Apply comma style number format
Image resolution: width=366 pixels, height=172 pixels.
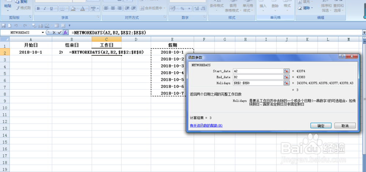(x=188, y=9)
